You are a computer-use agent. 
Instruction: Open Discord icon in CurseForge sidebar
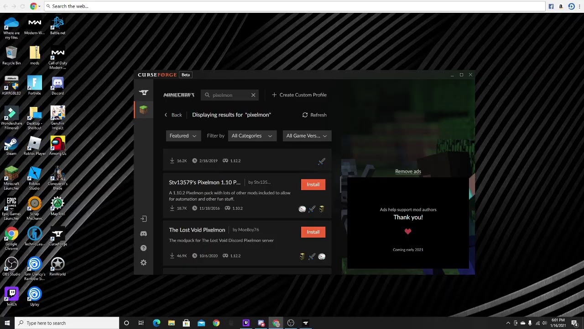(144, 233)
